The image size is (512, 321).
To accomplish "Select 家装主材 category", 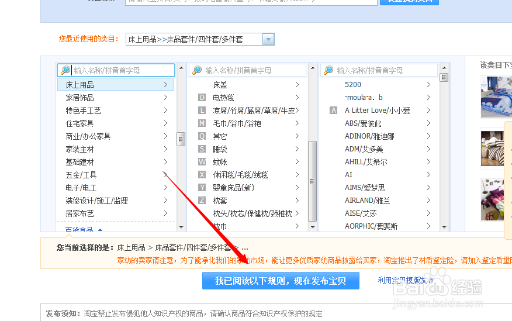I will point(79,149).
